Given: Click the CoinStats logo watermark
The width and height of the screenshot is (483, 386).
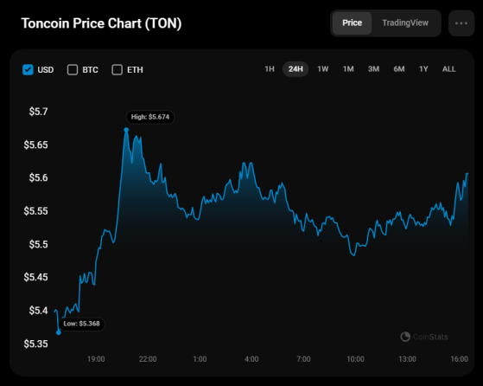Looking at the screenshot, I should (424, 337).
